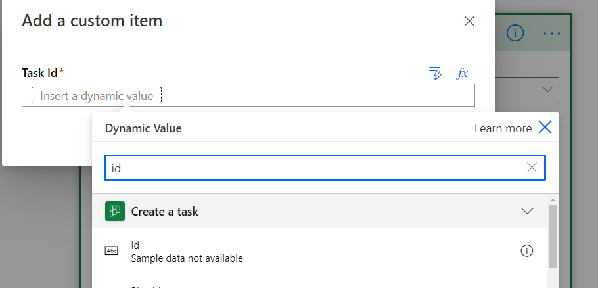
Task: Open the dropdown behind the dialog
Action: pyautogui.click(x=547, y=89)
